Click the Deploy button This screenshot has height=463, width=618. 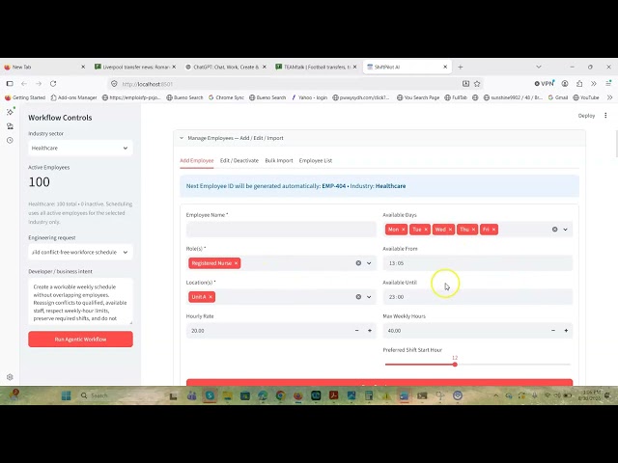[x=586, y=116]
